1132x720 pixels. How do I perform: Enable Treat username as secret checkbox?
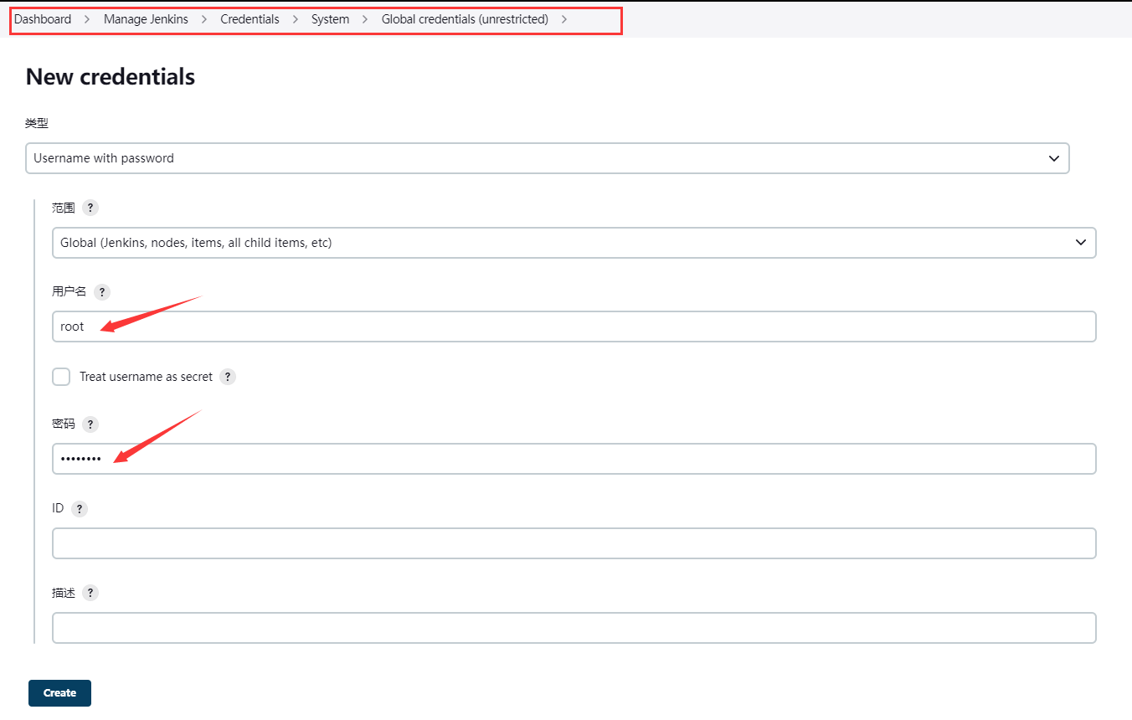(x=61, y=377)
